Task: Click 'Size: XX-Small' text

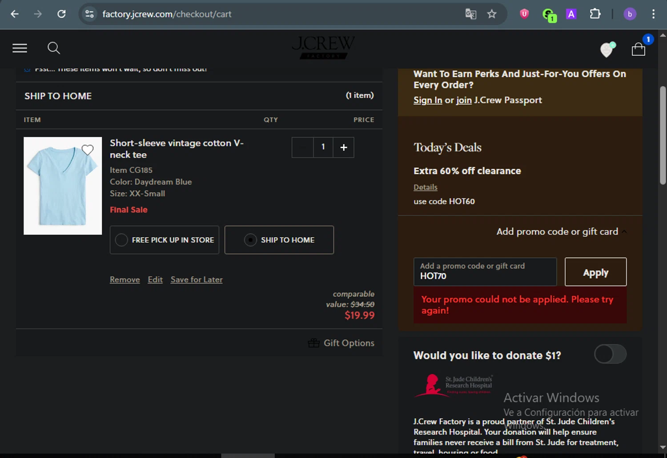Action: [x=137, y=194]
